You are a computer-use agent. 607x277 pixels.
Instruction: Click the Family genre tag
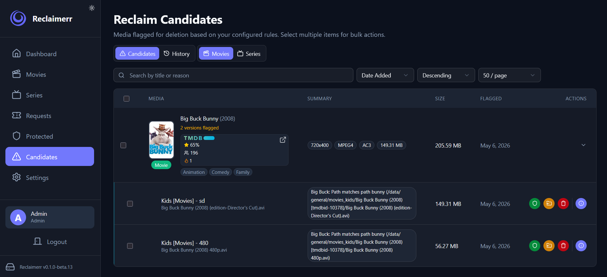243,172
